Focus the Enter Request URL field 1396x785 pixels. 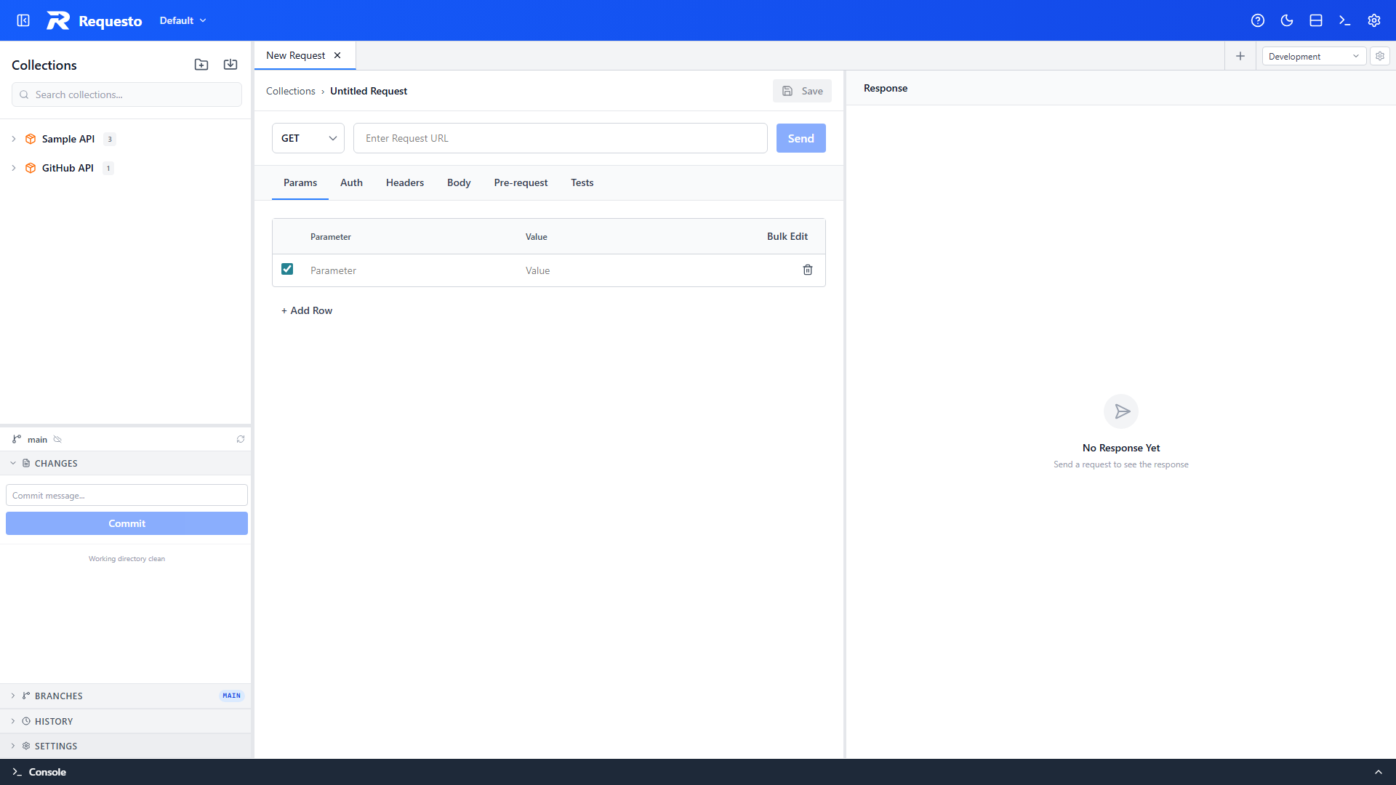coord(561,138)
